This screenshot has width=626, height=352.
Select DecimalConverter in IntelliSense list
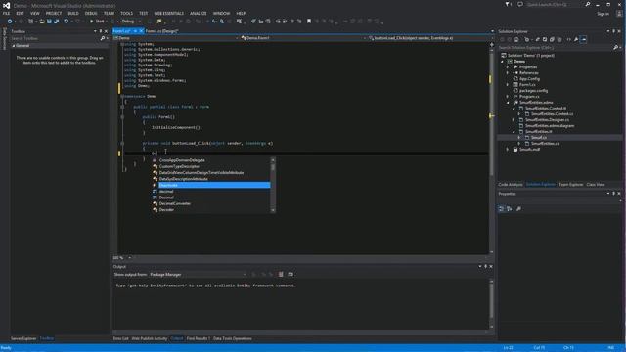coord(175,204)
